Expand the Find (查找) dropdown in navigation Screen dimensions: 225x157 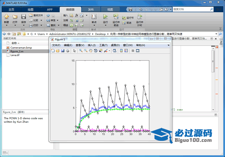coord(58,25)
